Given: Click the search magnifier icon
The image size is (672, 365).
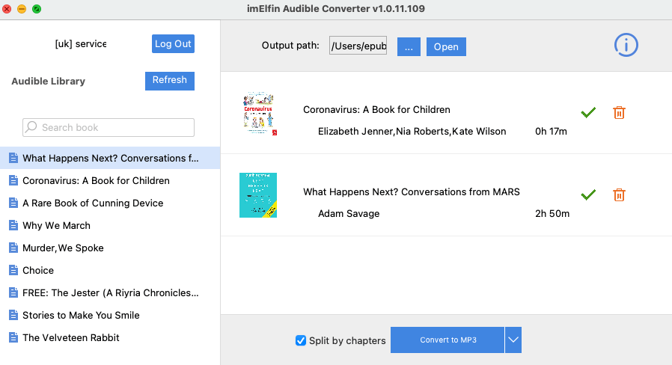Looking at the screenshot, I should point(31,127).
